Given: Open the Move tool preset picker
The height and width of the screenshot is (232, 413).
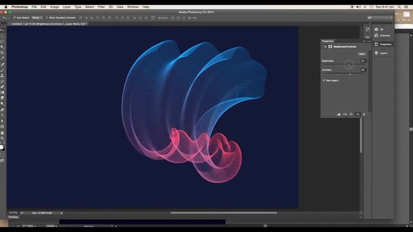Looking at the screenshot, I should tap(5, 17).
